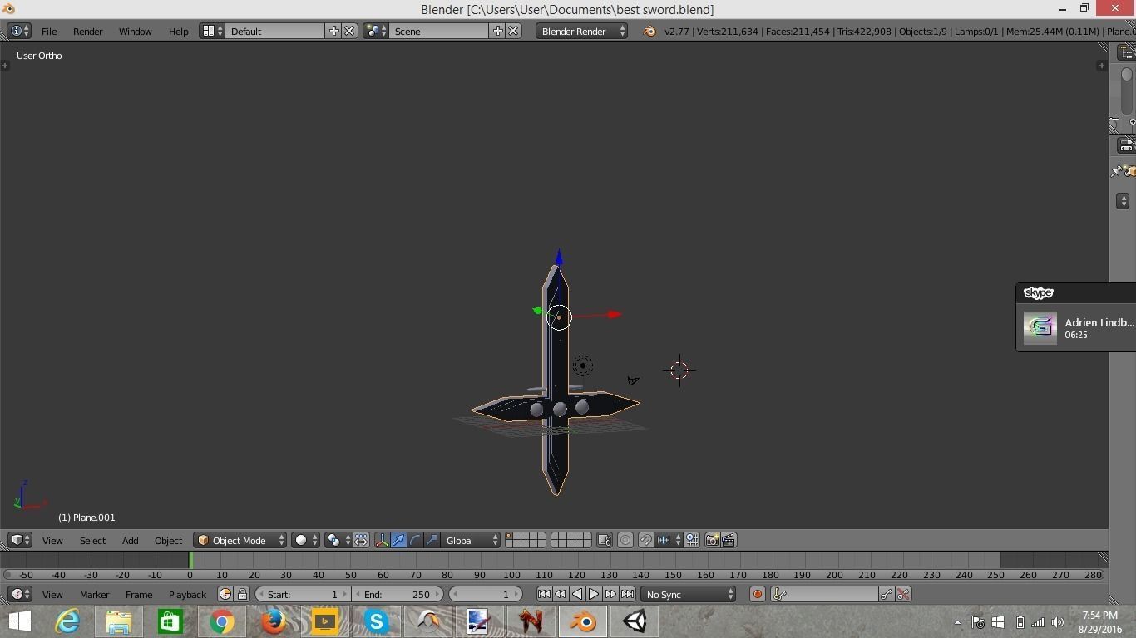The width and height of the screenshot is (1136, 638).
Task: Toggle snap during transform
Action: click(645, 540)
